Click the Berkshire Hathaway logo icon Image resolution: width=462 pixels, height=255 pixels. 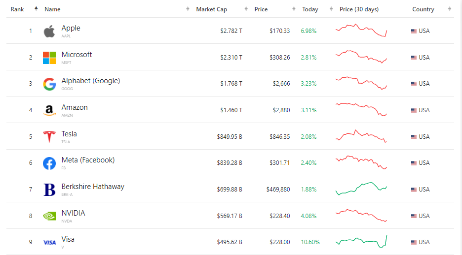(x=49, y=190)
